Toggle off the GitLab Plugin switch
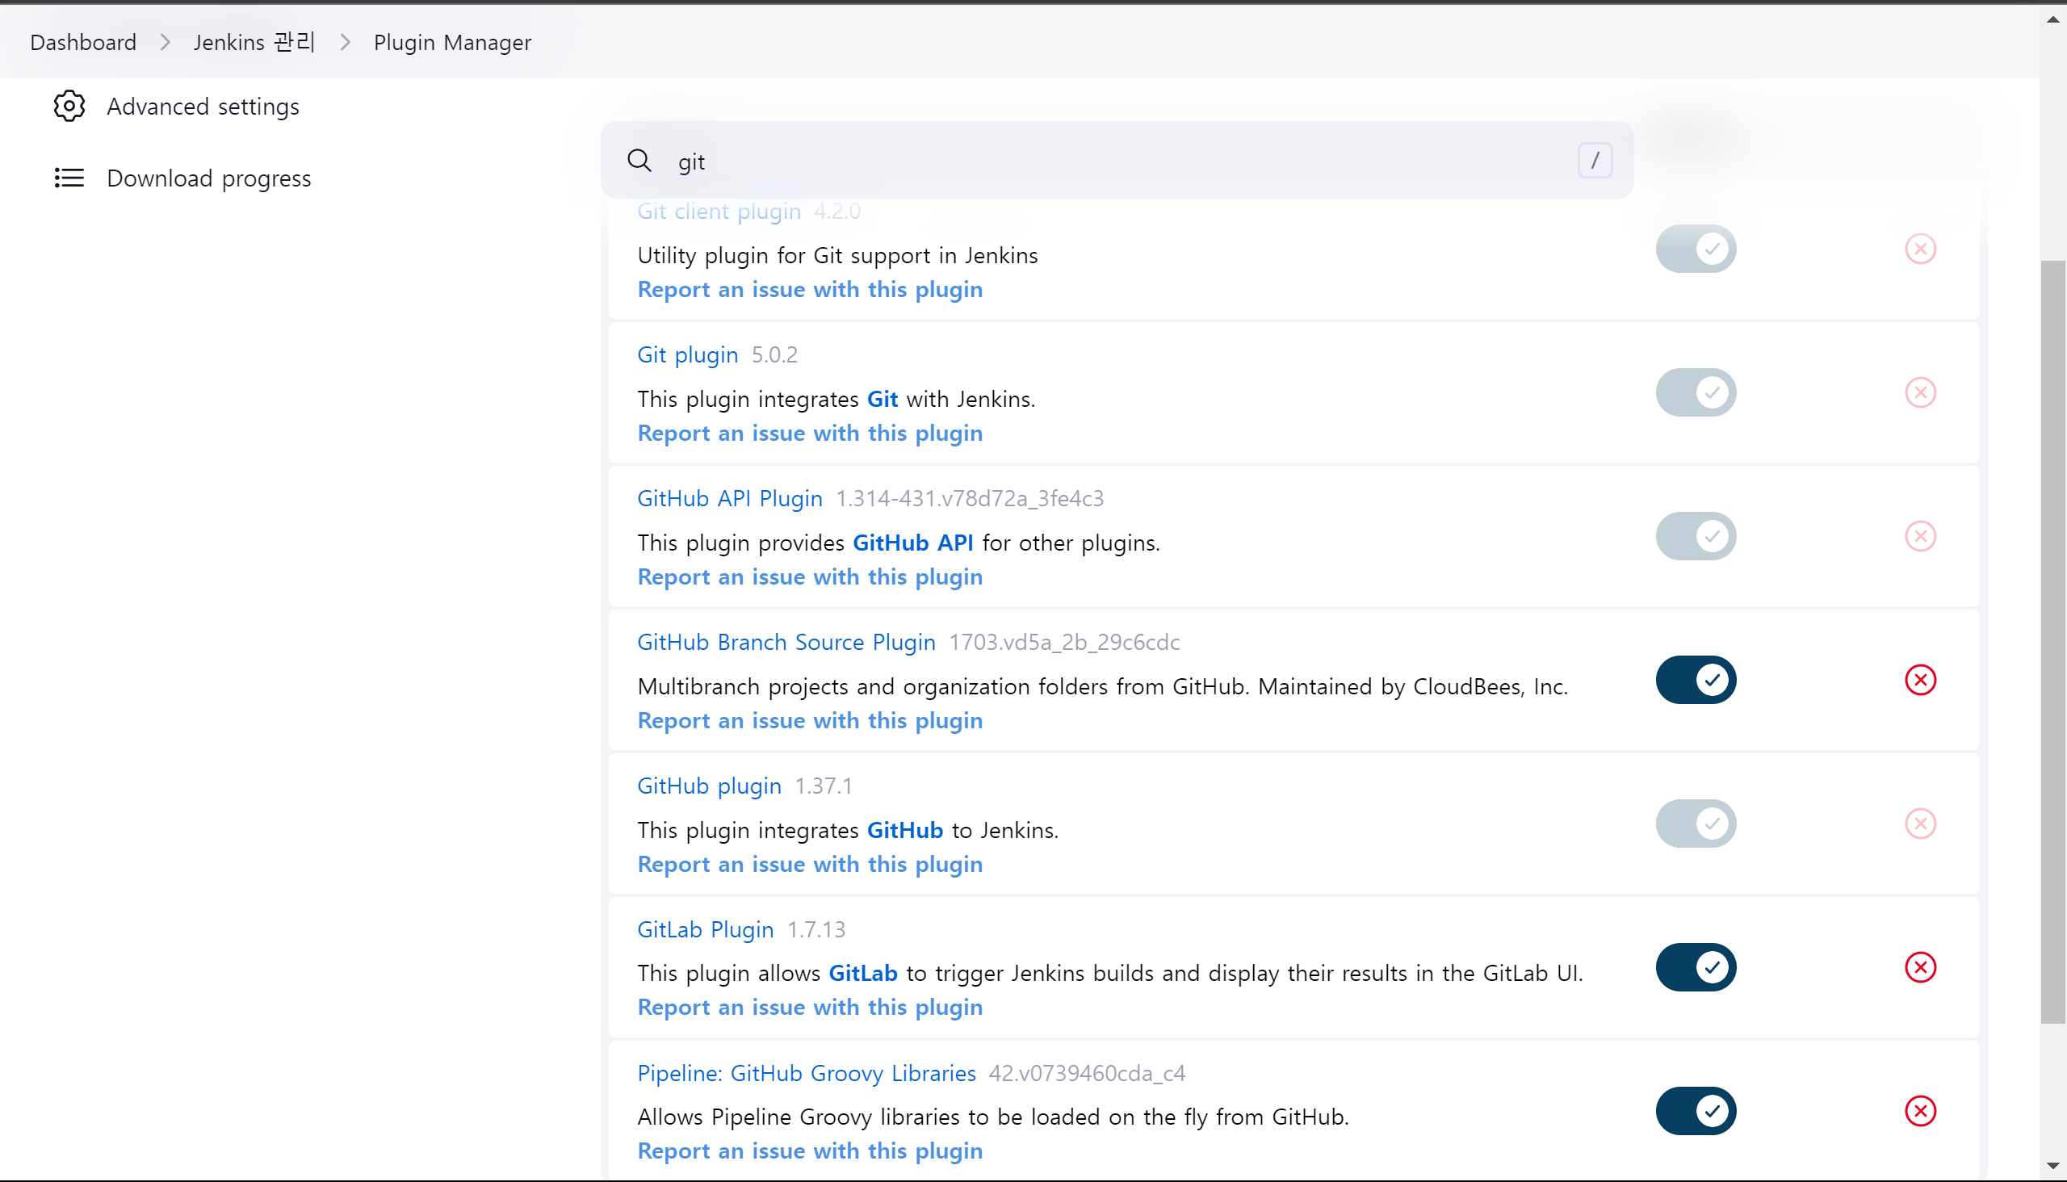 1695,967
